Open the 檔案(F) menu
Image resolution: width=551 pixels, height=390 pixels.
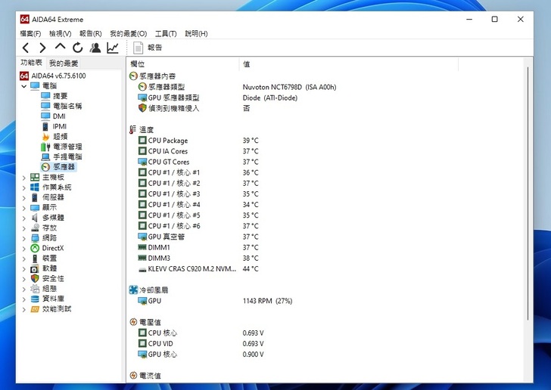click(x=30, y=33)
